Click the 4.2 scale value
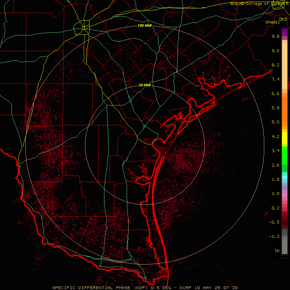Screen dimensions: 290x290 point(275,137)
